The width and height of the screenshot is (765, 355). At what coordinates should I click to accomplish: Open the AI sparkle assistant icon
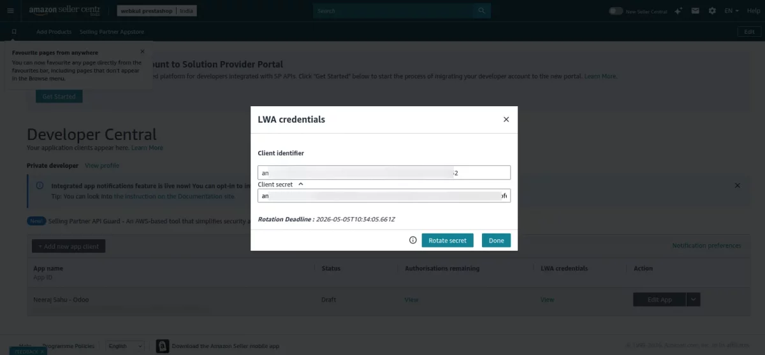pyautogui.click(x=678, y=11)
